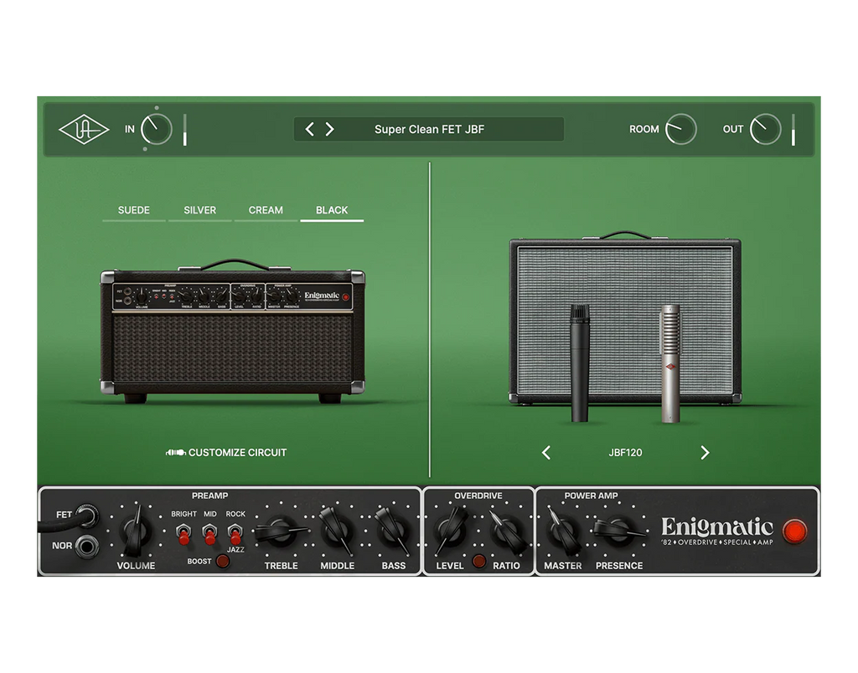Click the output level meter beside OUT
The image size is (858, 673).
coord(793,130)
